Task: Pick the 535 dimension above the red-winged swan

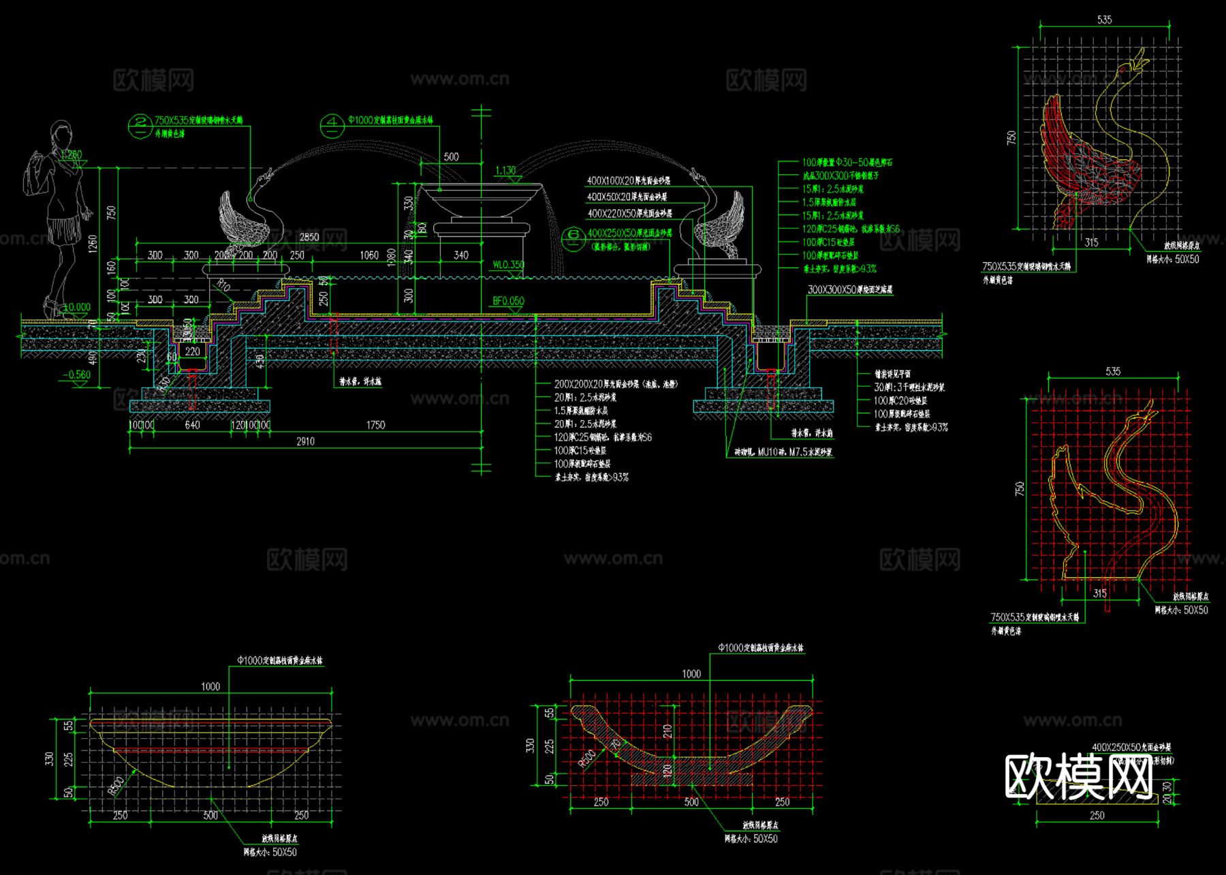Action: [x=1104, y=20]
